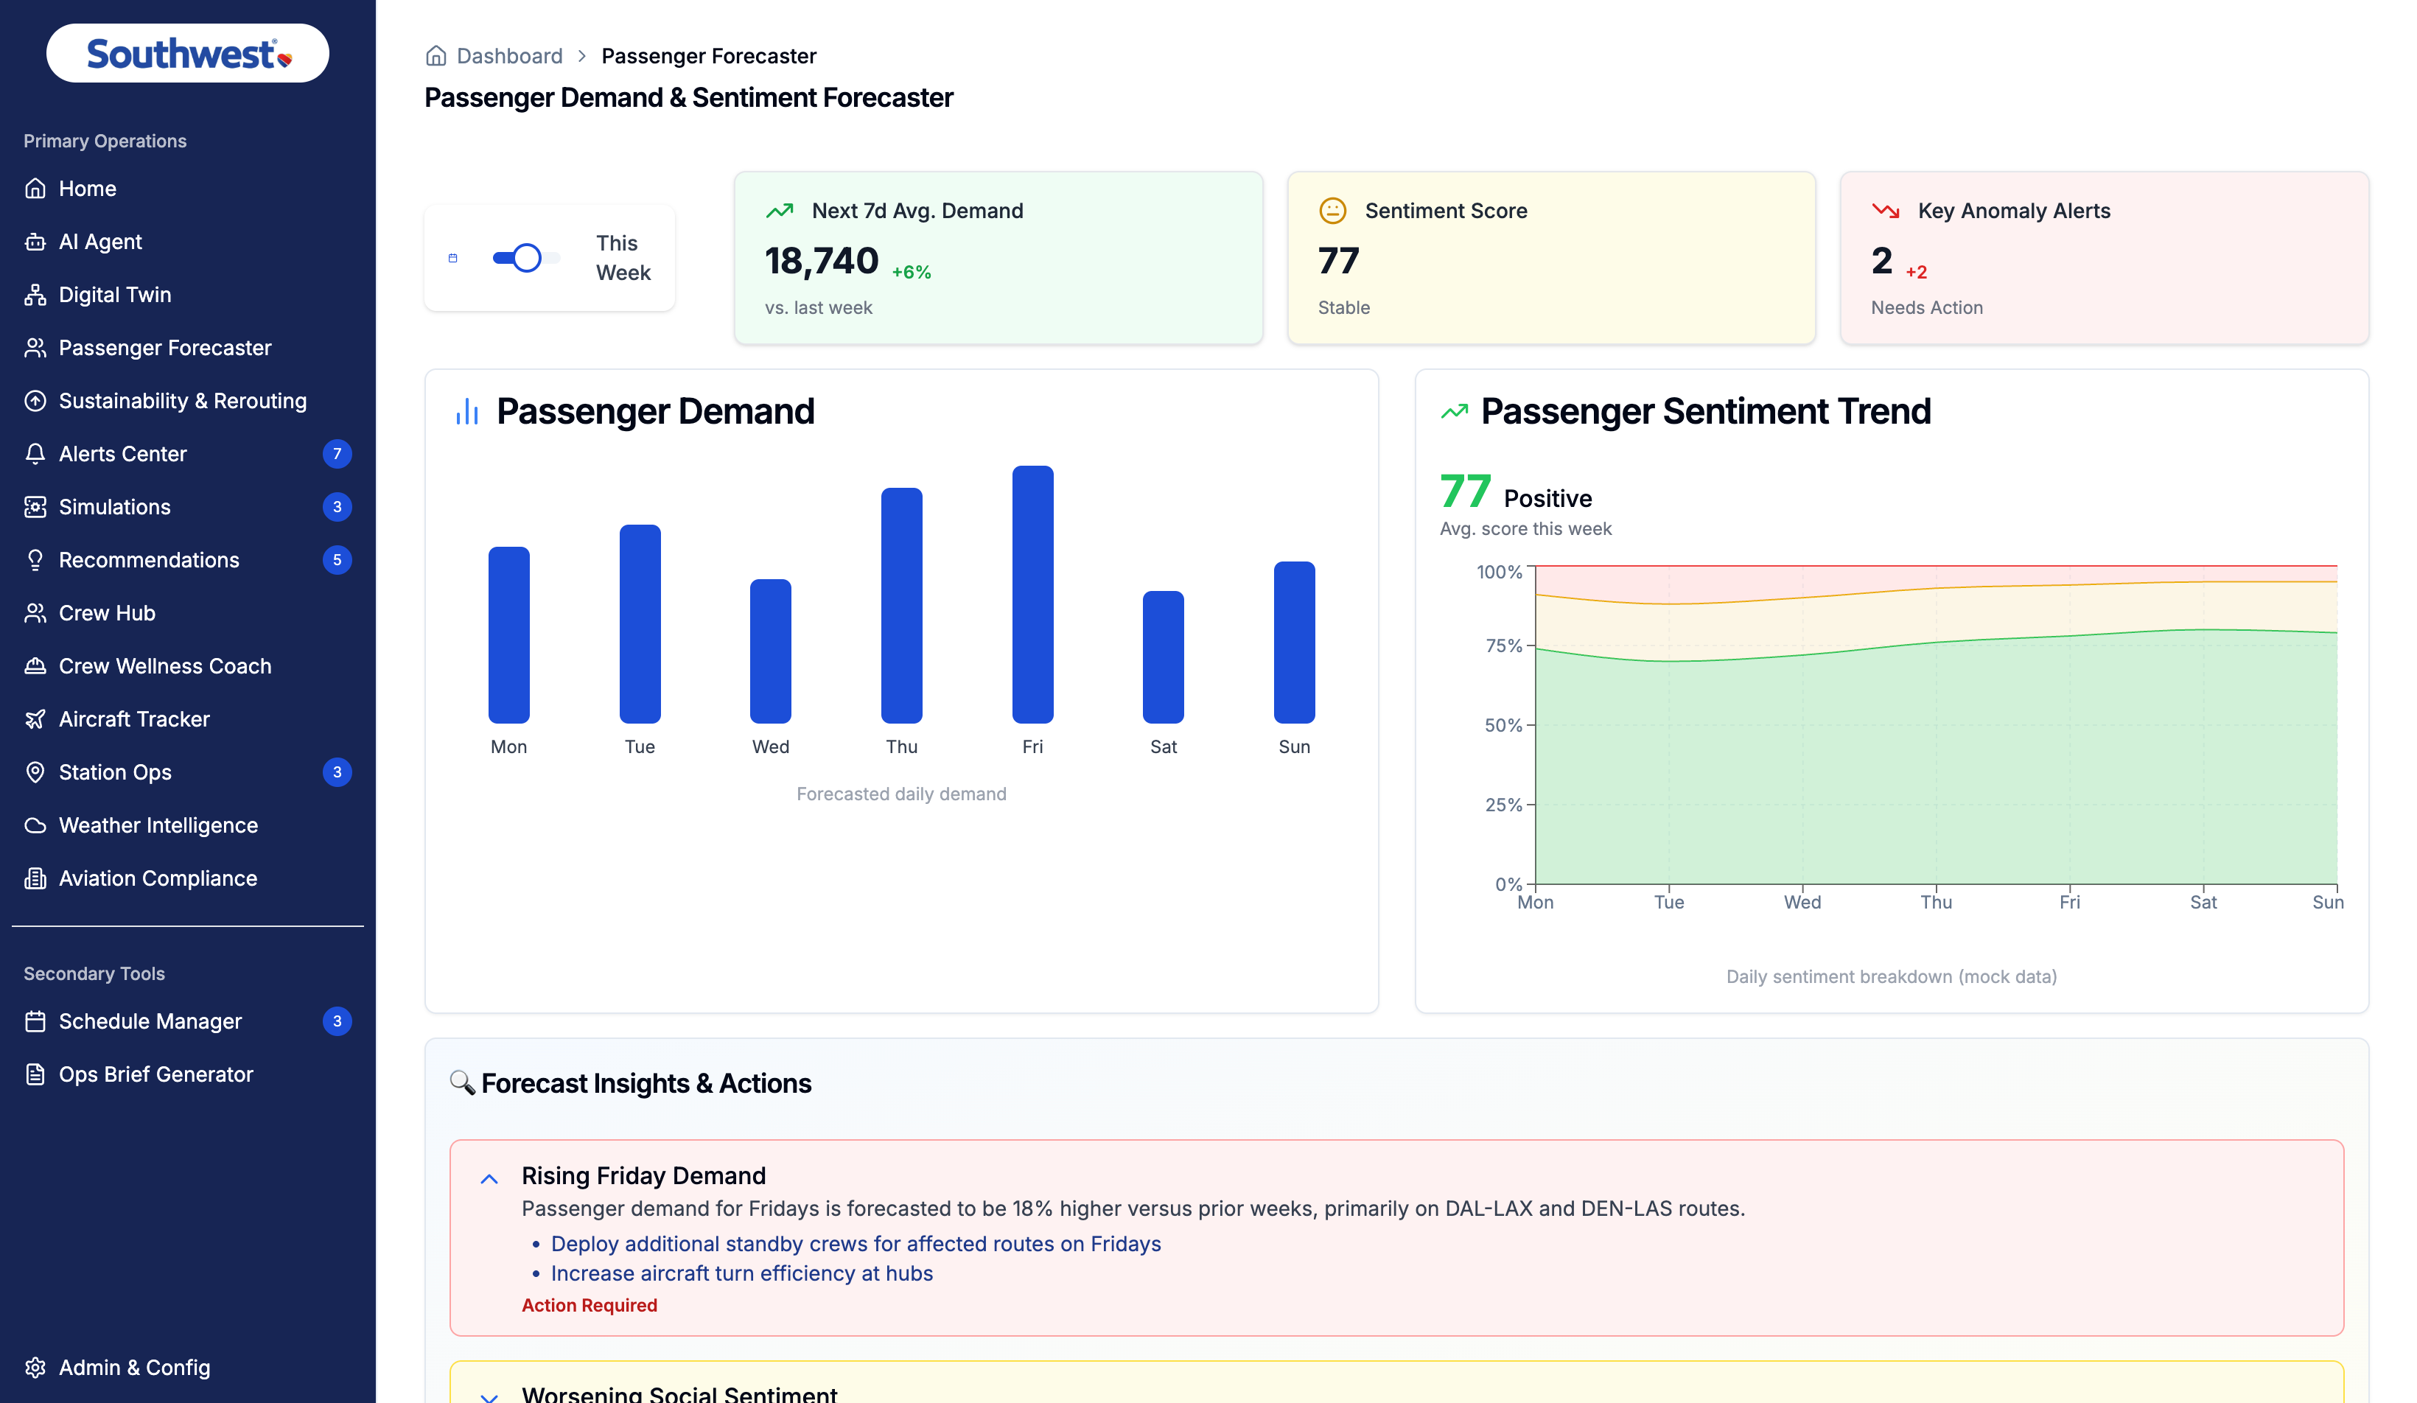2417x1403 pixels.
Task: Click the Friday demand bar
Action: pos(1033,595)
